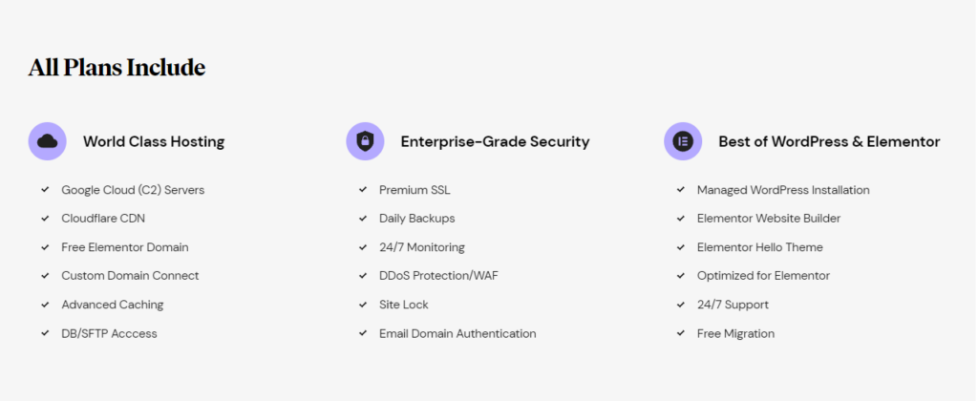Click checkmark next to Site Lock
978x401 pixels.
363,305
